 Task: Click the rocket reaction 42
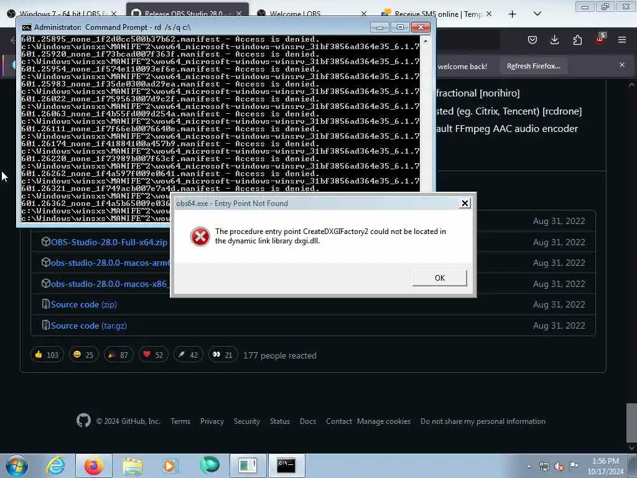coord(188,355)
